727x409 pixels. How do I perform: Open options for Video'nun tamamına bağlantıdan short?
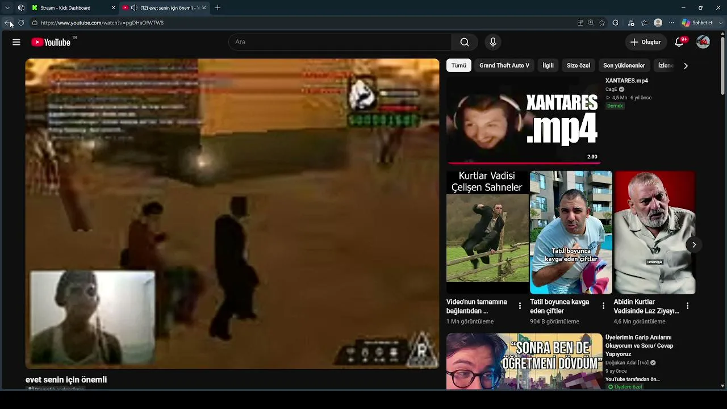pos(520,306)
